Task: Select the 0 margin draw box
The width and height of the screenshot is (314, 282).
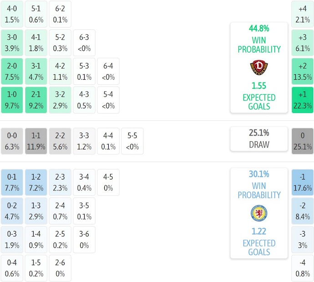Action: [302, 141]
